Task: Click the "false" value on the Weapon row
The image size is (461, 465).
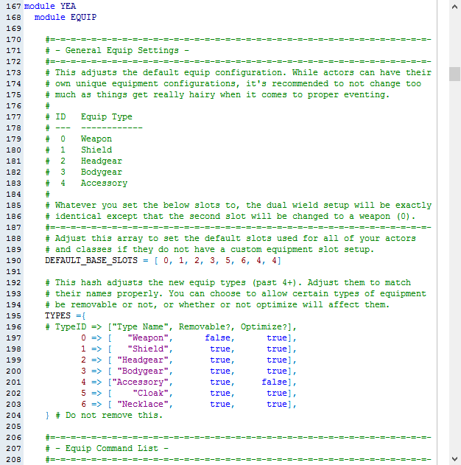Action: (x=218, y=338)
